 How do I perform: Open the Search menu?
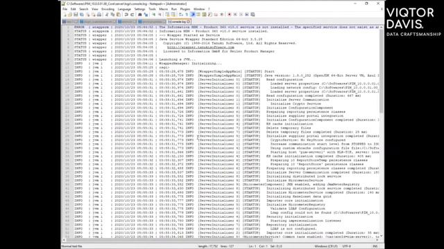coord(83,9)
